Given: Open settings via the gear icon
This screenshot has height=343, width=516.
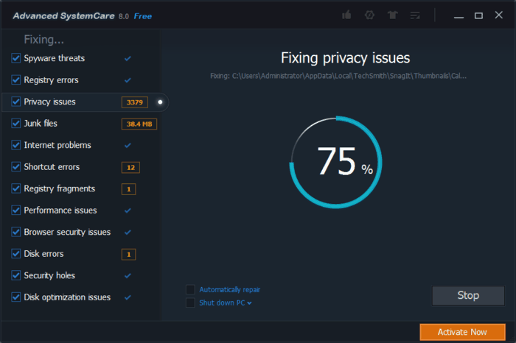Looking at the screenshot, I should (x=369, y=15).
